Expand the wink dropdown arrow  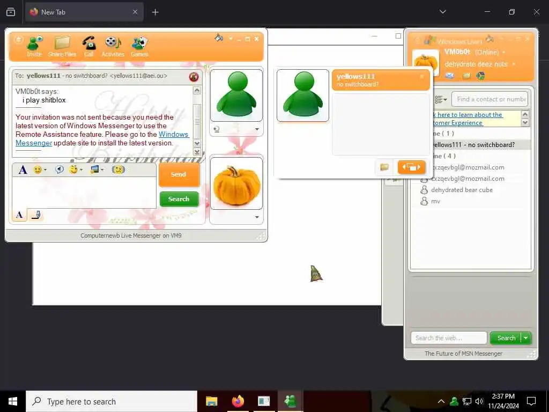(81, 170)
